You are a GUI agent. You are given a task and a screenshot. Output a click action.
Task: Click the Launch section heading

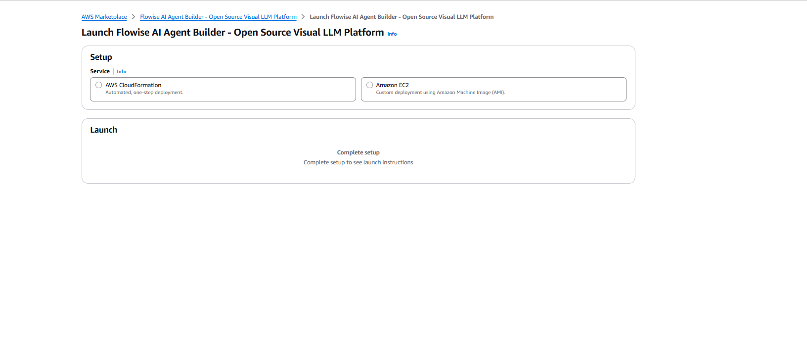click(104, 130)
